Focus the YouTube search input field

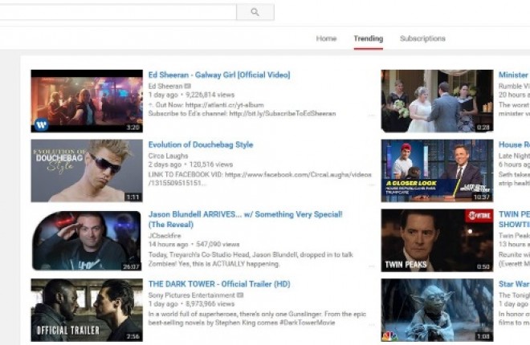118,12
